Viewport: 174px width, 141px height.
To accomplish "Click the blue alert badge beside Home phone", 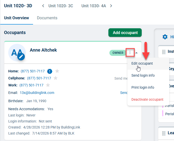I will (x=50, y=71).
